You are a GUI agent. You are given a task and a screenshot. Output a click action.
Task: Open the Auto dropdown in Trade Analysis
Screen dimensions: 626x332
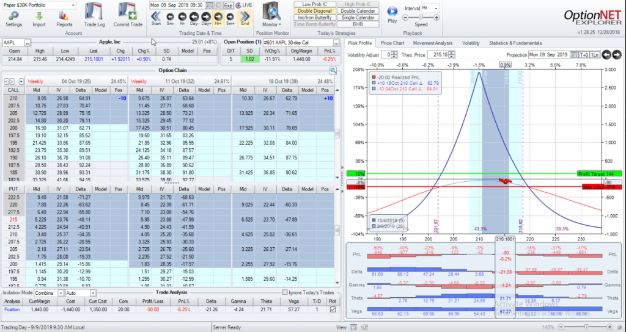tap(94, 293)
